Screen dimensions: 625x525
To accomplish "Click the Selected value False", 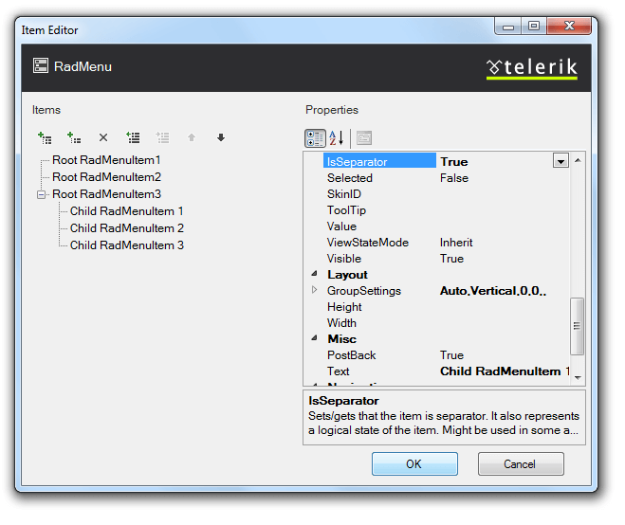I will [x=454, y=177].
